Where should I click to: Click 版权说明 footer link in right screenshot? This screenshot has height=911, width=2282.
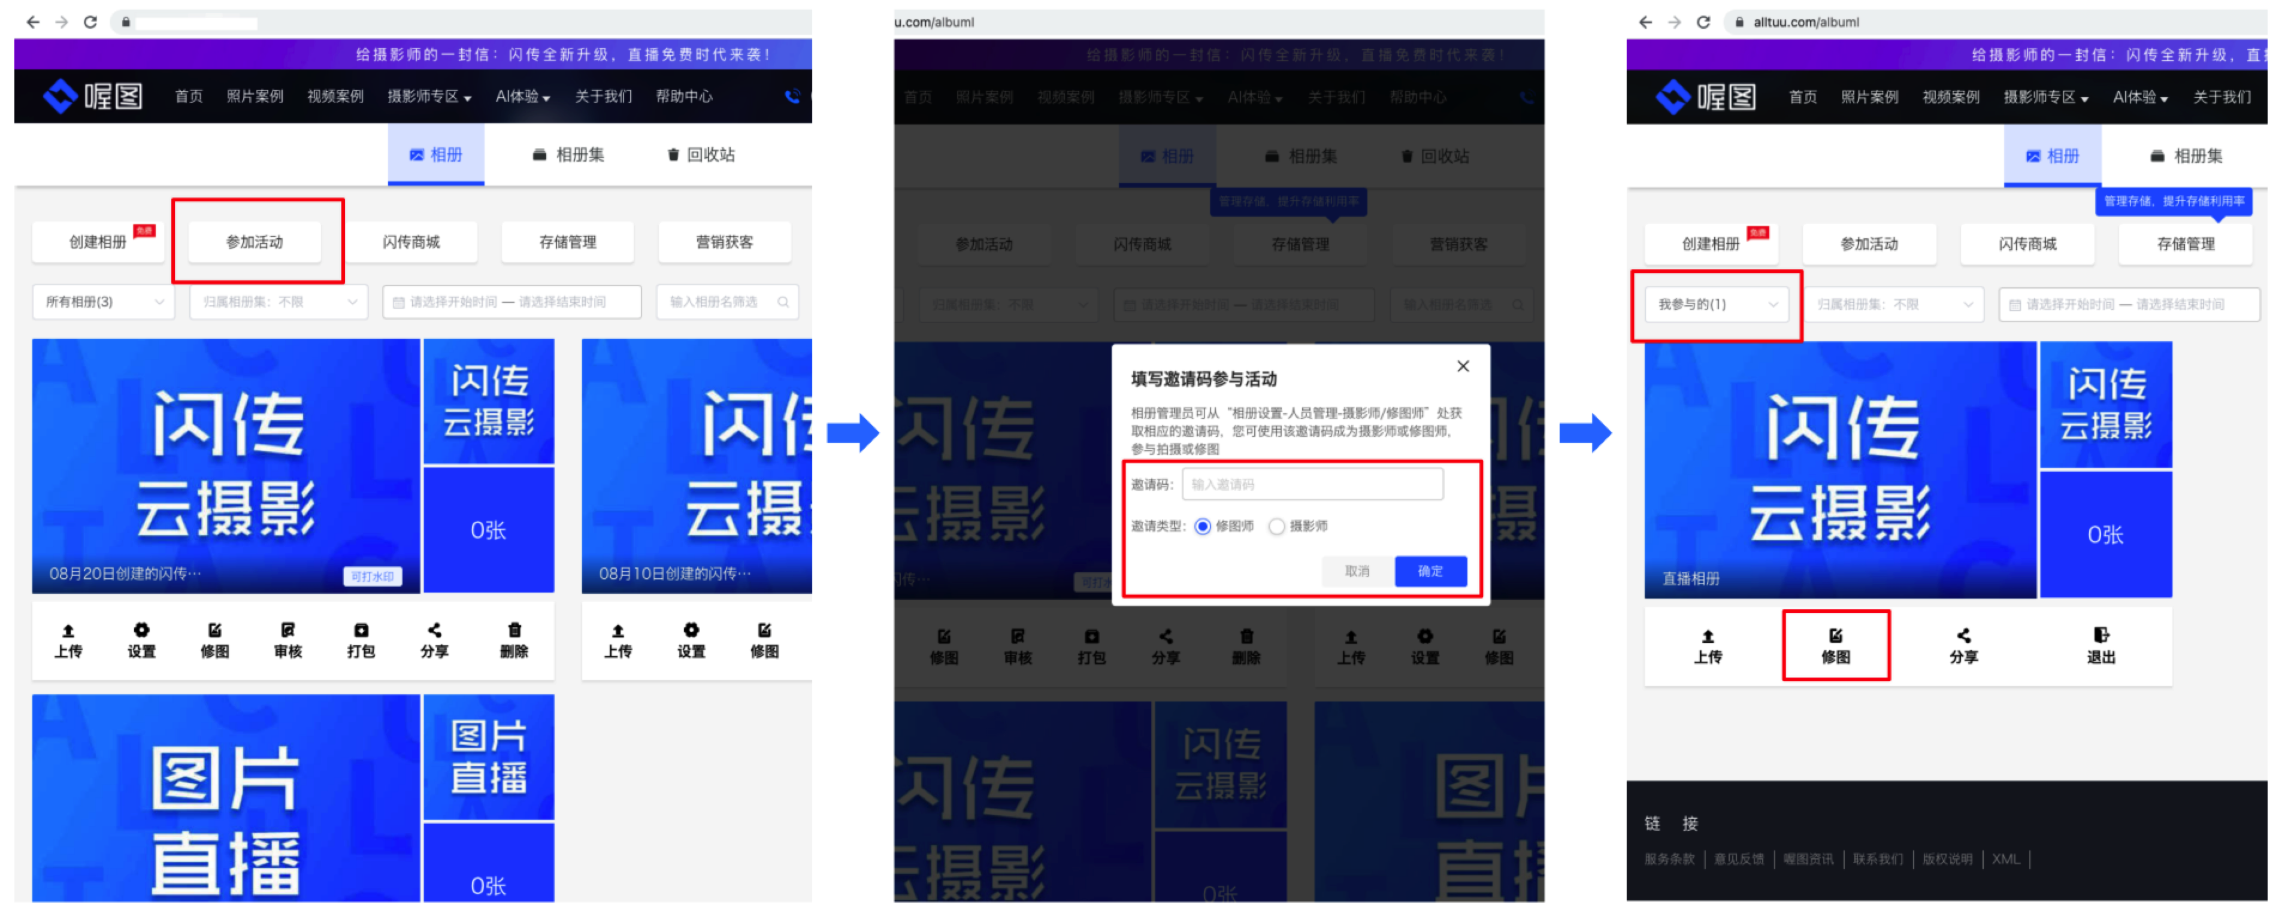tap(1947, 860)
